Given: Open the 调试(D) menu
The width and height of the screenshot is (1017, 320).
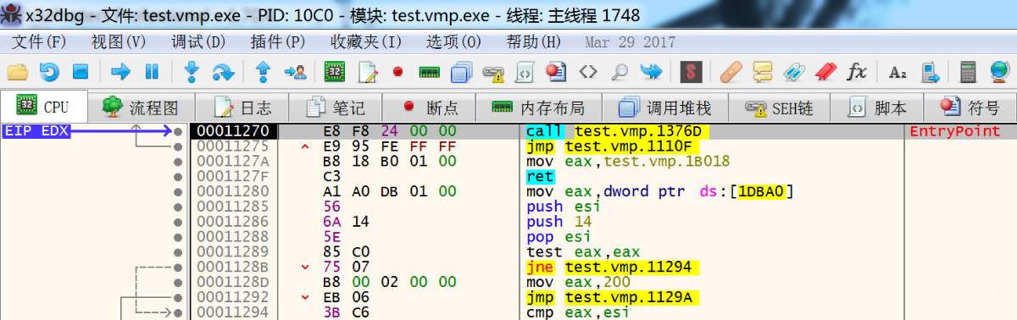Looking at the screenshot, I should point(198,41).
